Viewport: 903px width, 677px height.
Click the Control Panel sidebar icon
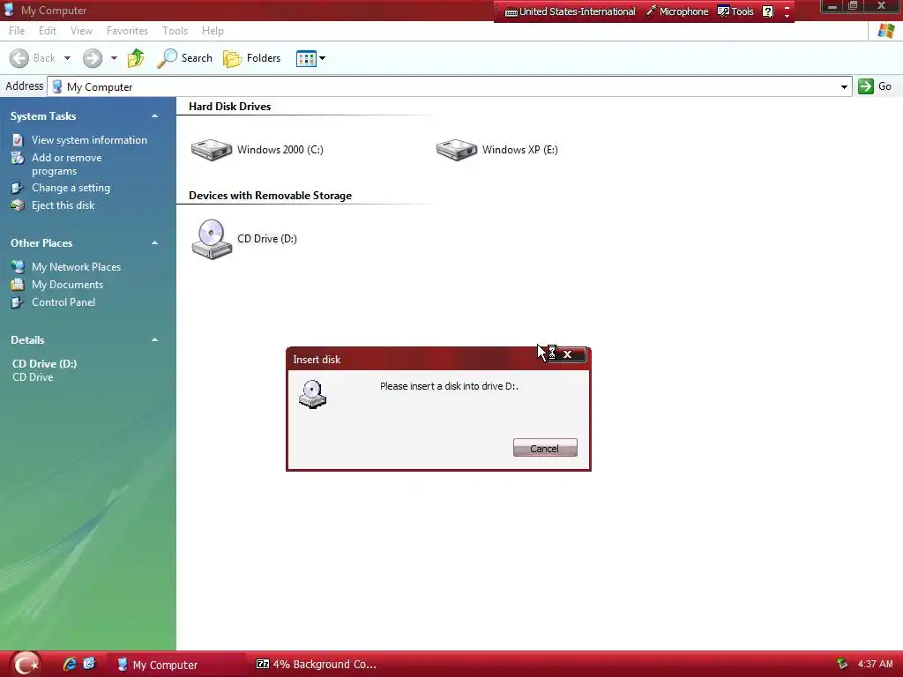click(18, 302)
